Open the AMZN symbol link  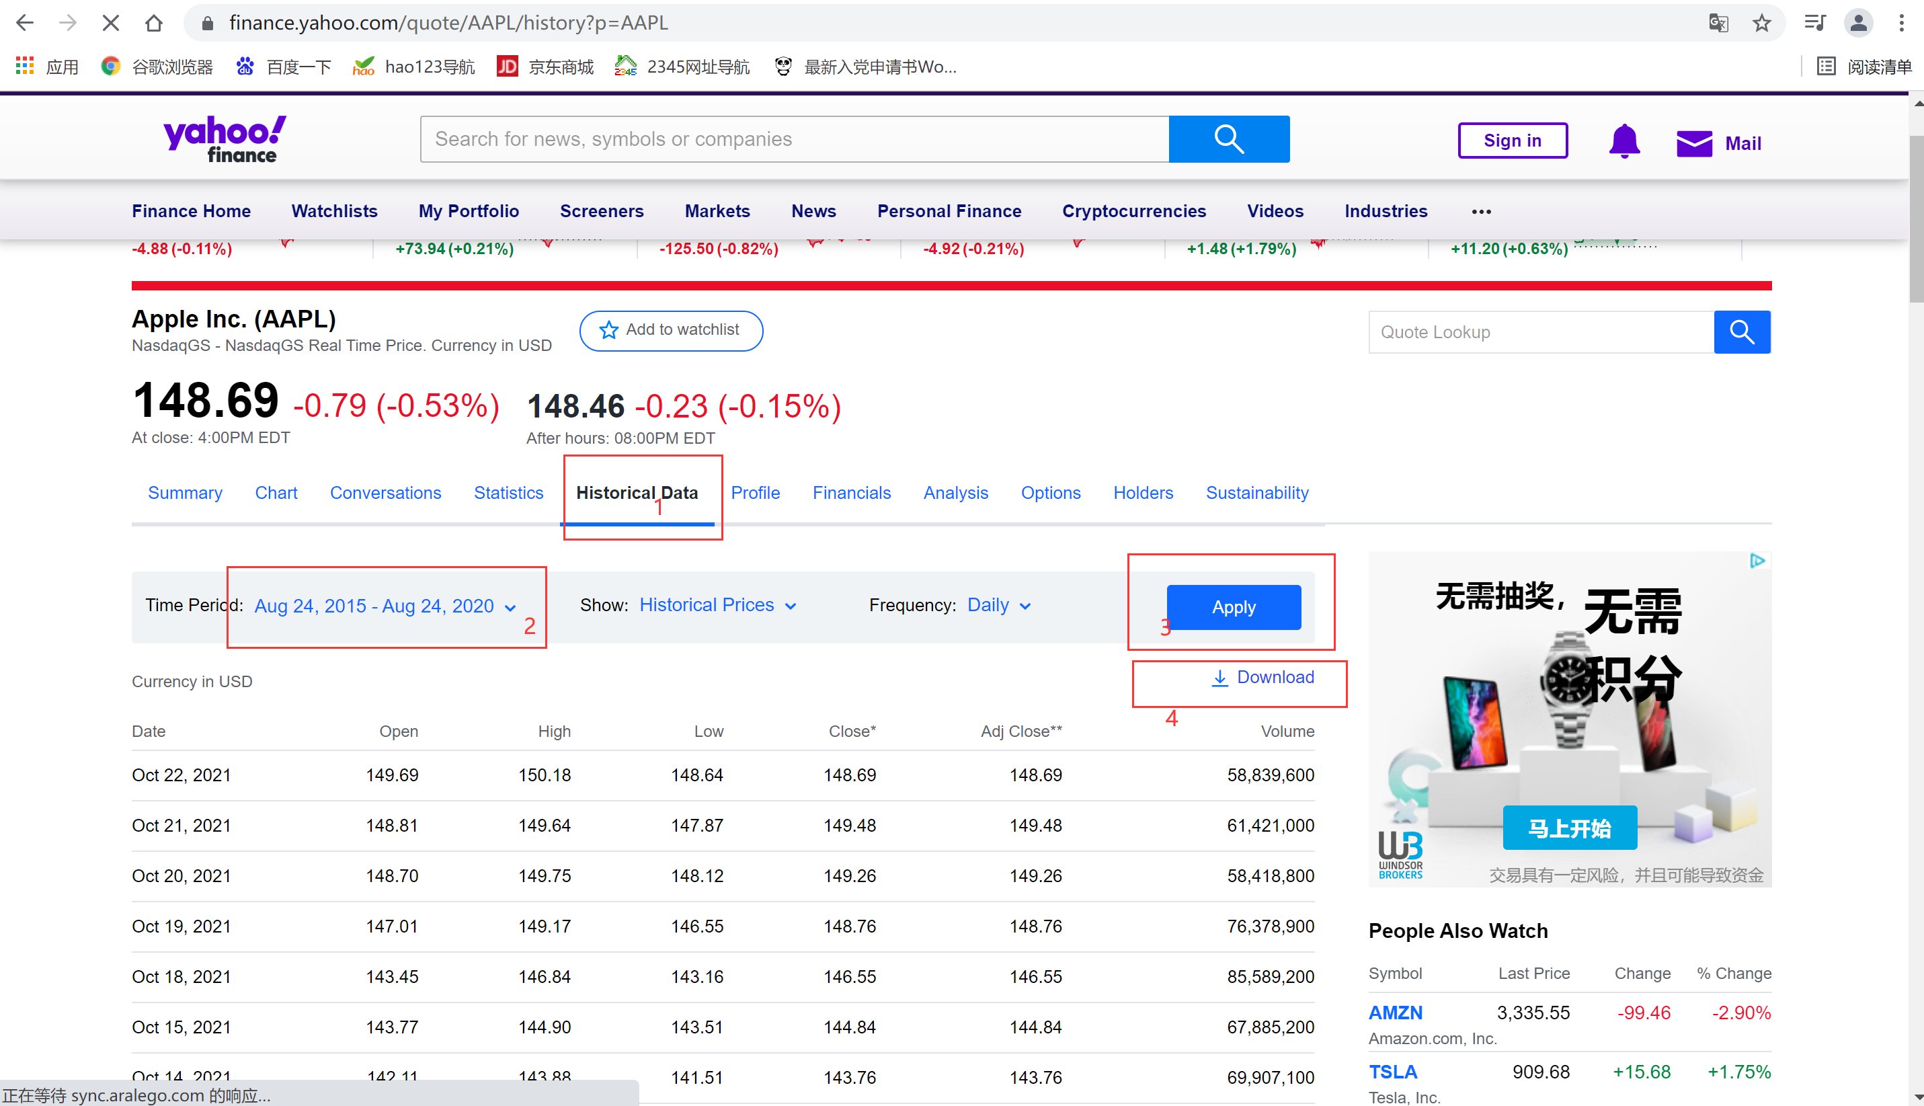click(1395, 1013)
